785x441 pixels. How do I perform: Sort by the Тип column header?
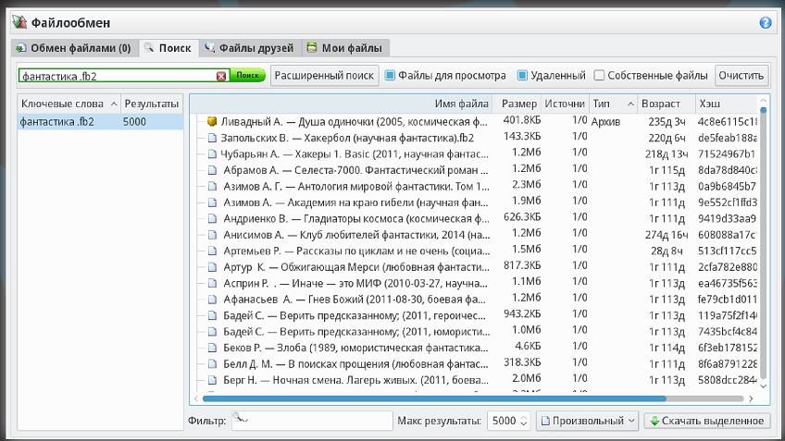pyautogui.click(x=614, y=104)
